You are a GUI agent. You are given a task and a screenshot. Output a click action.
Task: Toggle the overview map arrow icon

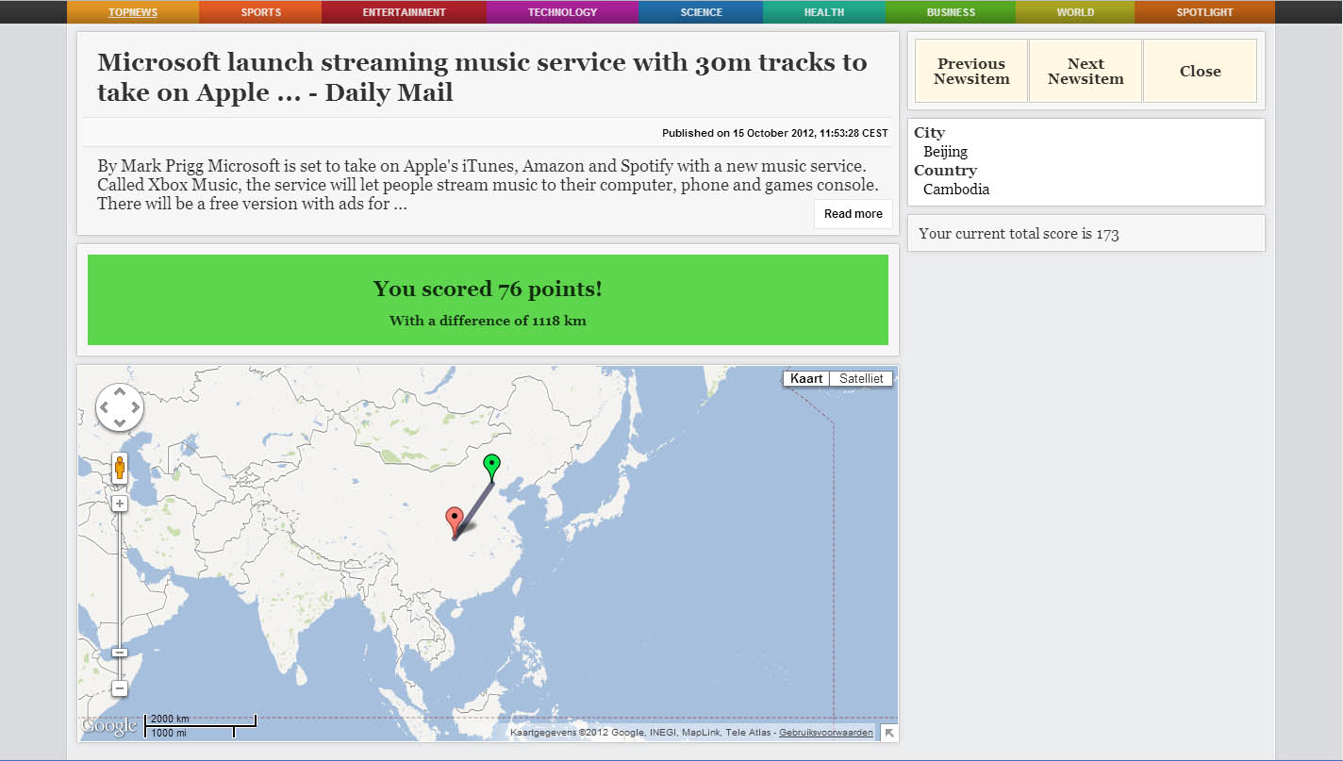888,733
